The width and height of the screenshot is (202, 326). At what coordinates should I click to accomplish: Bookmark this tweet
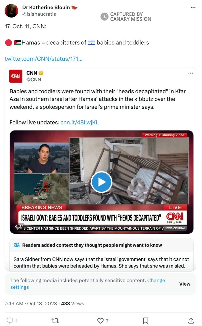coord(146,320)
